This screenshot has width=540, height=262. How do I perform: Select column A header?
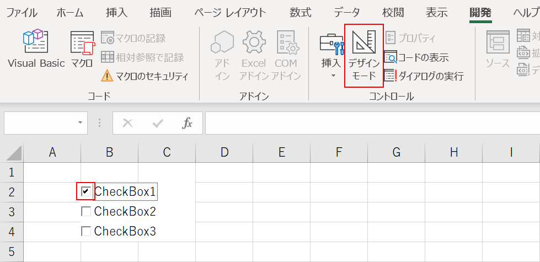click(x=52, y=153)
